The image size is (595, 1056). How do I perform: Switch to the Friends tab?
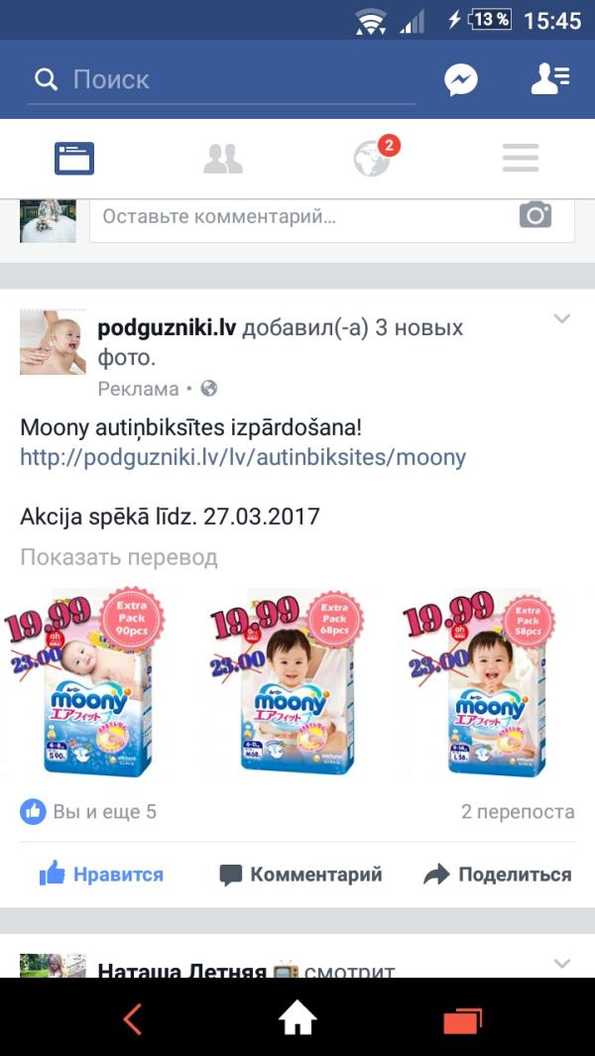[223, 159]
